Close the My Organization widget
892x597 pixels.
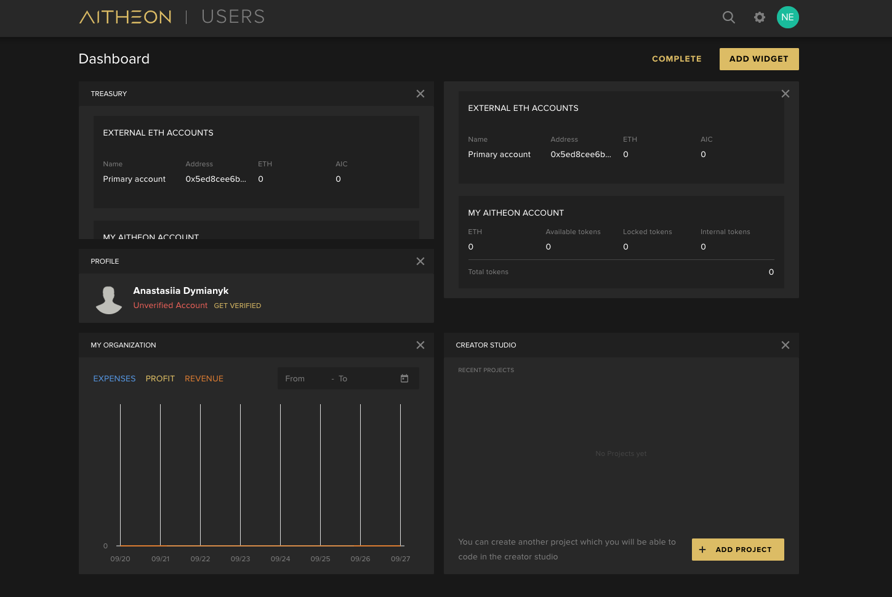click(420, 345)
